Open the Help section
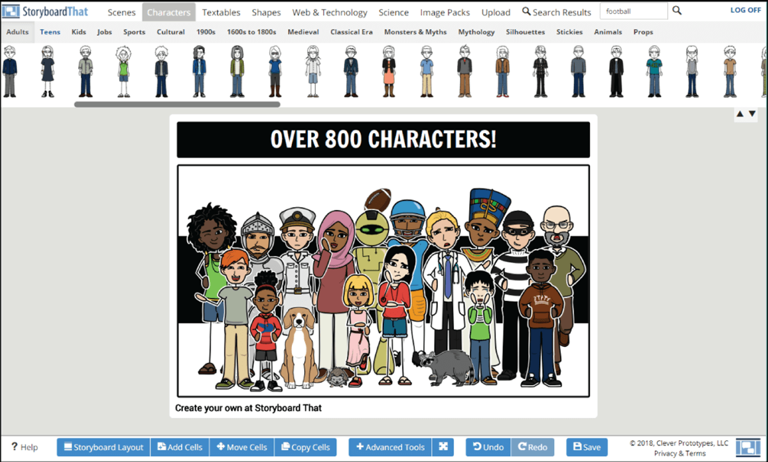The width and height of the screenshot is (768, 462). [x=25, y=447]
